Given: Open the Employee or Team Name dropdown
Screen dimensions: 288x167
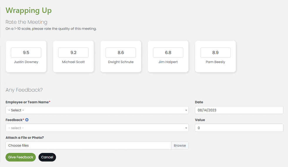Looking at the screenshot, I should coord(97,110).
